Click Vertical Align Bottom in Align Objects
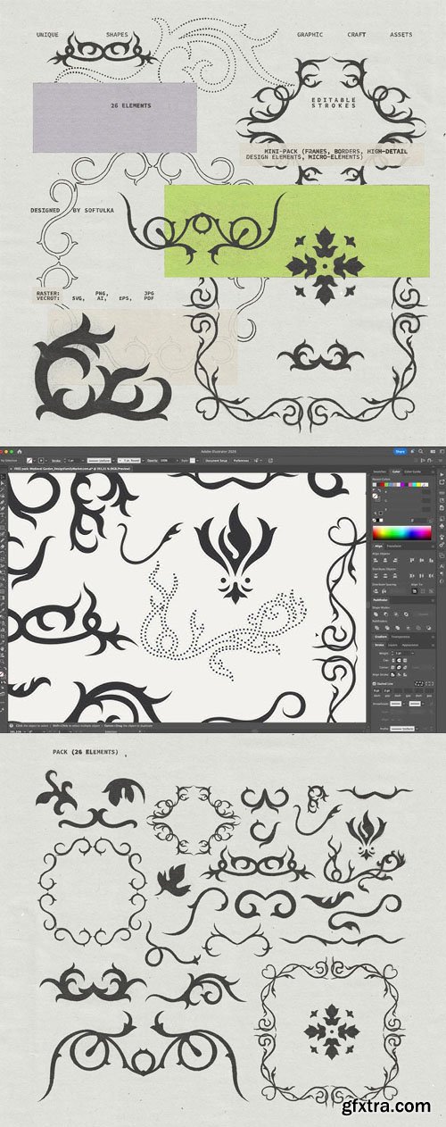Image resolution: width=446 pixels, height=1127 pixels. pyautogui.click(x=431, y=560)
